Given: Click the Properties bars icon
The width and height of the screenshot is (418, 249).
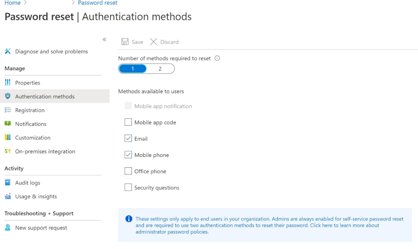Looking at the screenshot, I should point(8,83).
